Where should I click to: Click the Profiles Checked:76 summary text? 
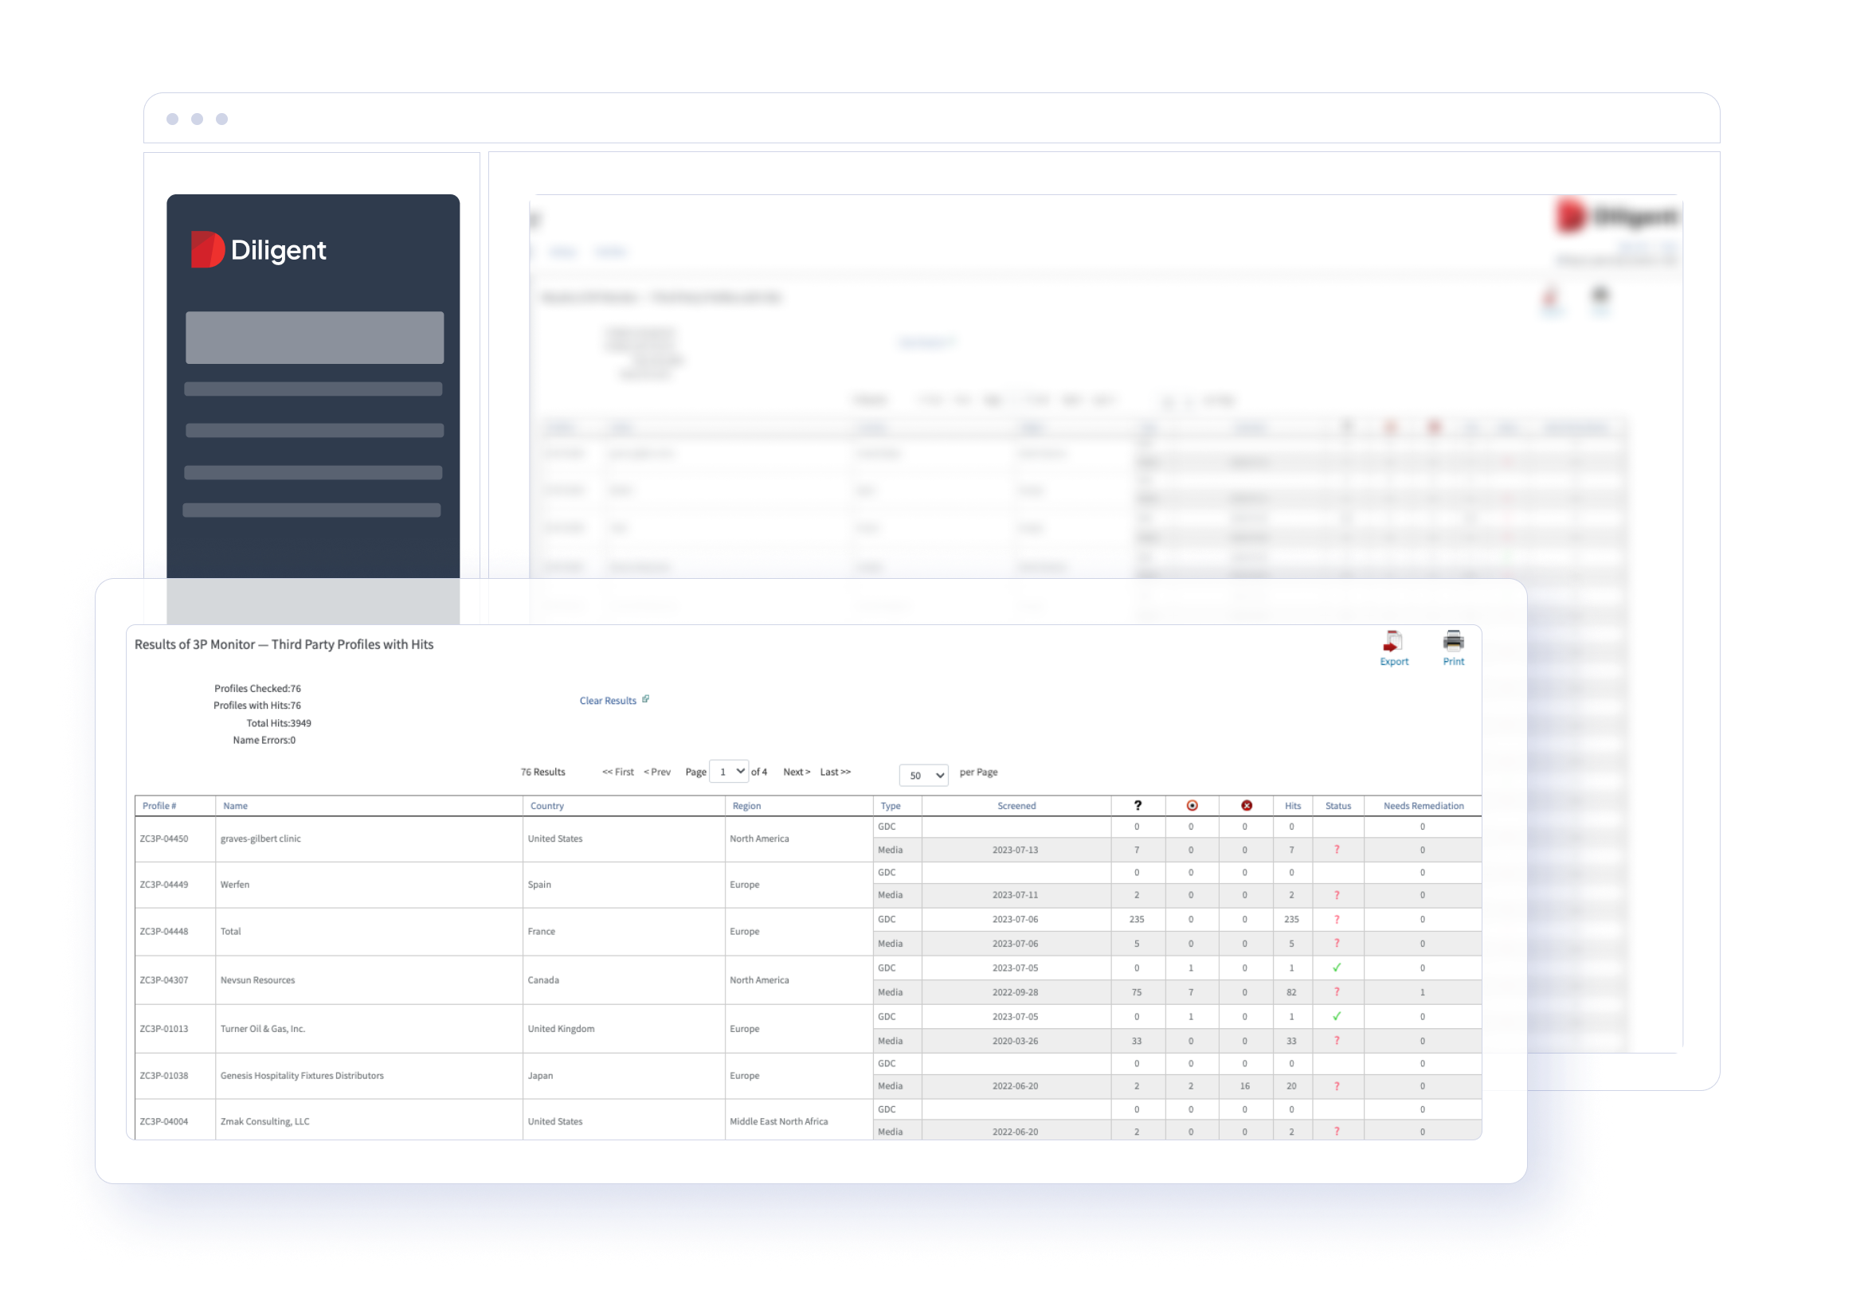257,688
